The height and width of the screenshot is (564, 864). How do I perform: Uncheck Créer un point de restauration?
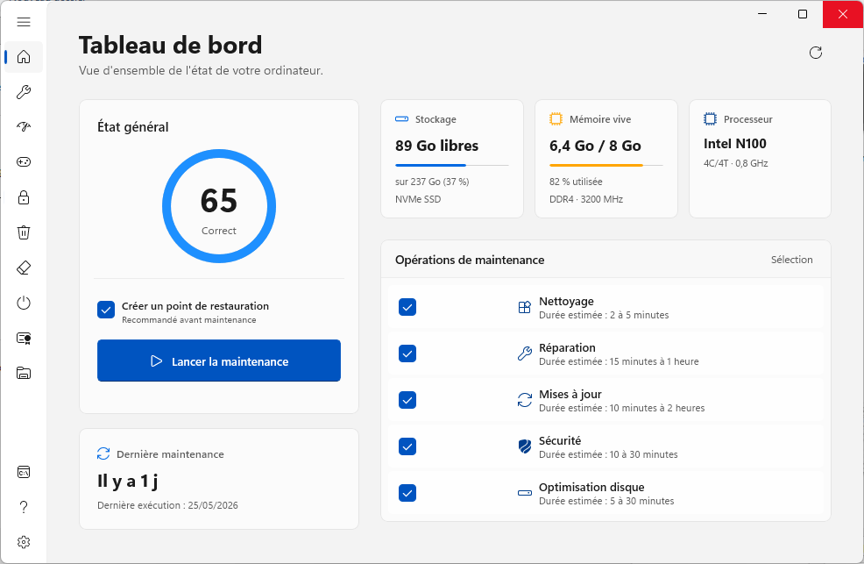(106, 310)
